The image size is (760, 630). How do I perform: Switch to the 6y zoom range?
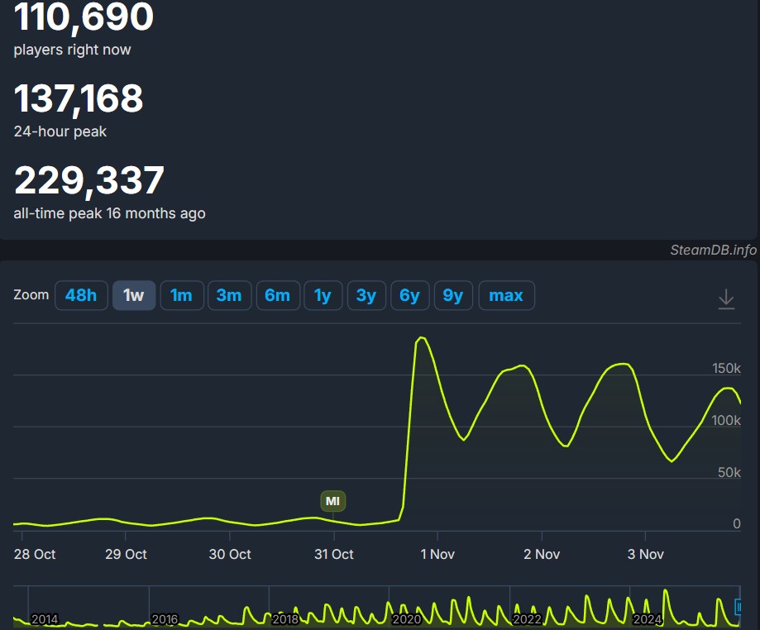tap(409, 295)
